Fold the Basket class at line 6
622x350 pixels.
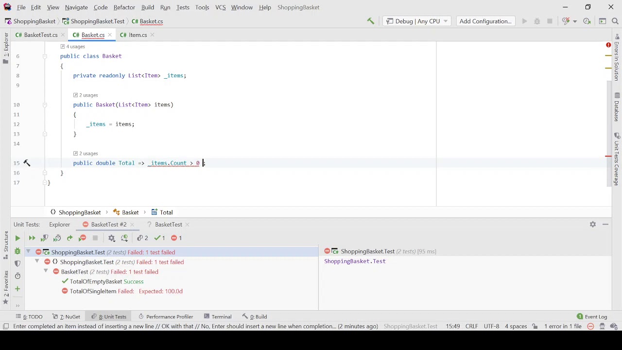(44, 56)
